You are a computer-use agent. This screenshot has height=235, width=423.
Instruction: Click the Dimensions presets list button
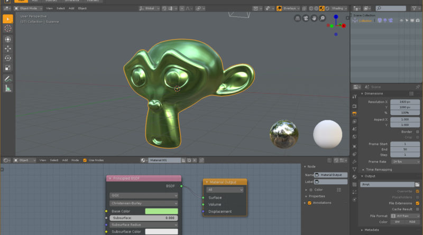click(x=411, y=93)
